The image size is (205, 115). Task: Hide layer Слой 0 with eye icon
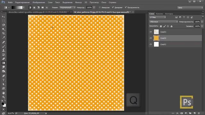tap(151, 38)
